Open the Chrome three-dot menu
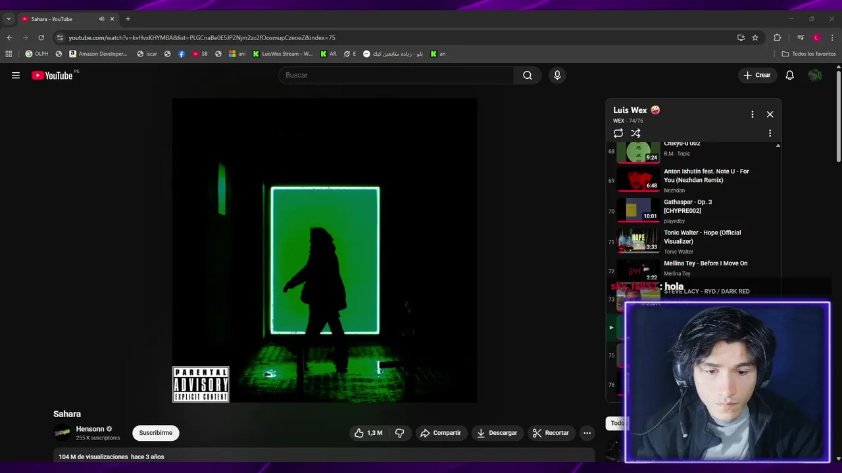The height and width of the screenshot is (473, 842). pos(833,37)
